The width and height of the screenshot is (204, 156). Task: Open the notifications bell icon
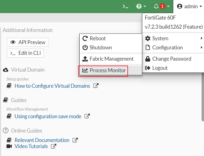(x=156, y=6)
